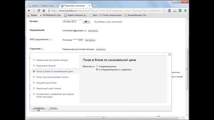Viewport: 214px width, 120px height.
Task: Click the blue user extension icon
Action: pyautogui.click(x=170, y=10)
